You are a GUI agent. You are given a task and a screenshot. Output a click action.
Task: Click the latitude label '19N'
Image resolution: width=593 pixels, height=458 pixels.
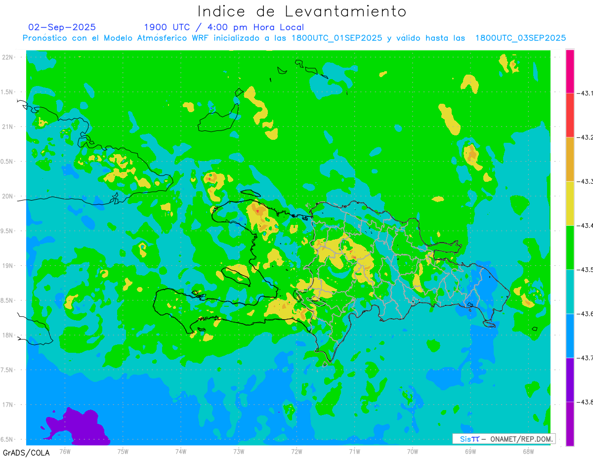[x=7, y=266]
